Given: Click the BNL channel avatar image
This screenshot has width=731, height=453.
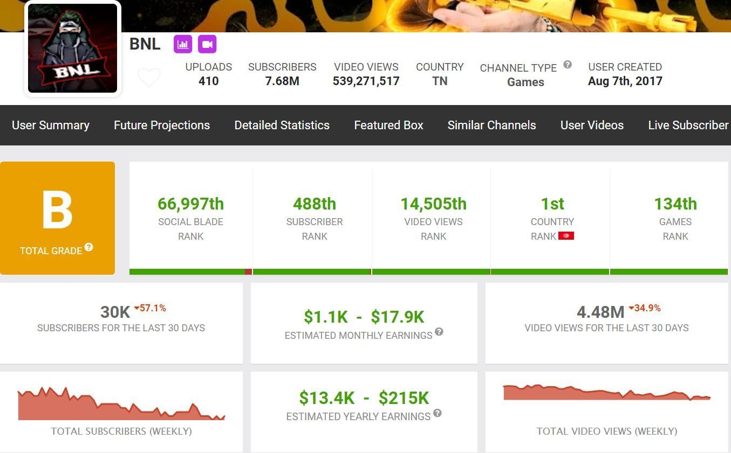Looking at the screenshot, I should [73, 48].
